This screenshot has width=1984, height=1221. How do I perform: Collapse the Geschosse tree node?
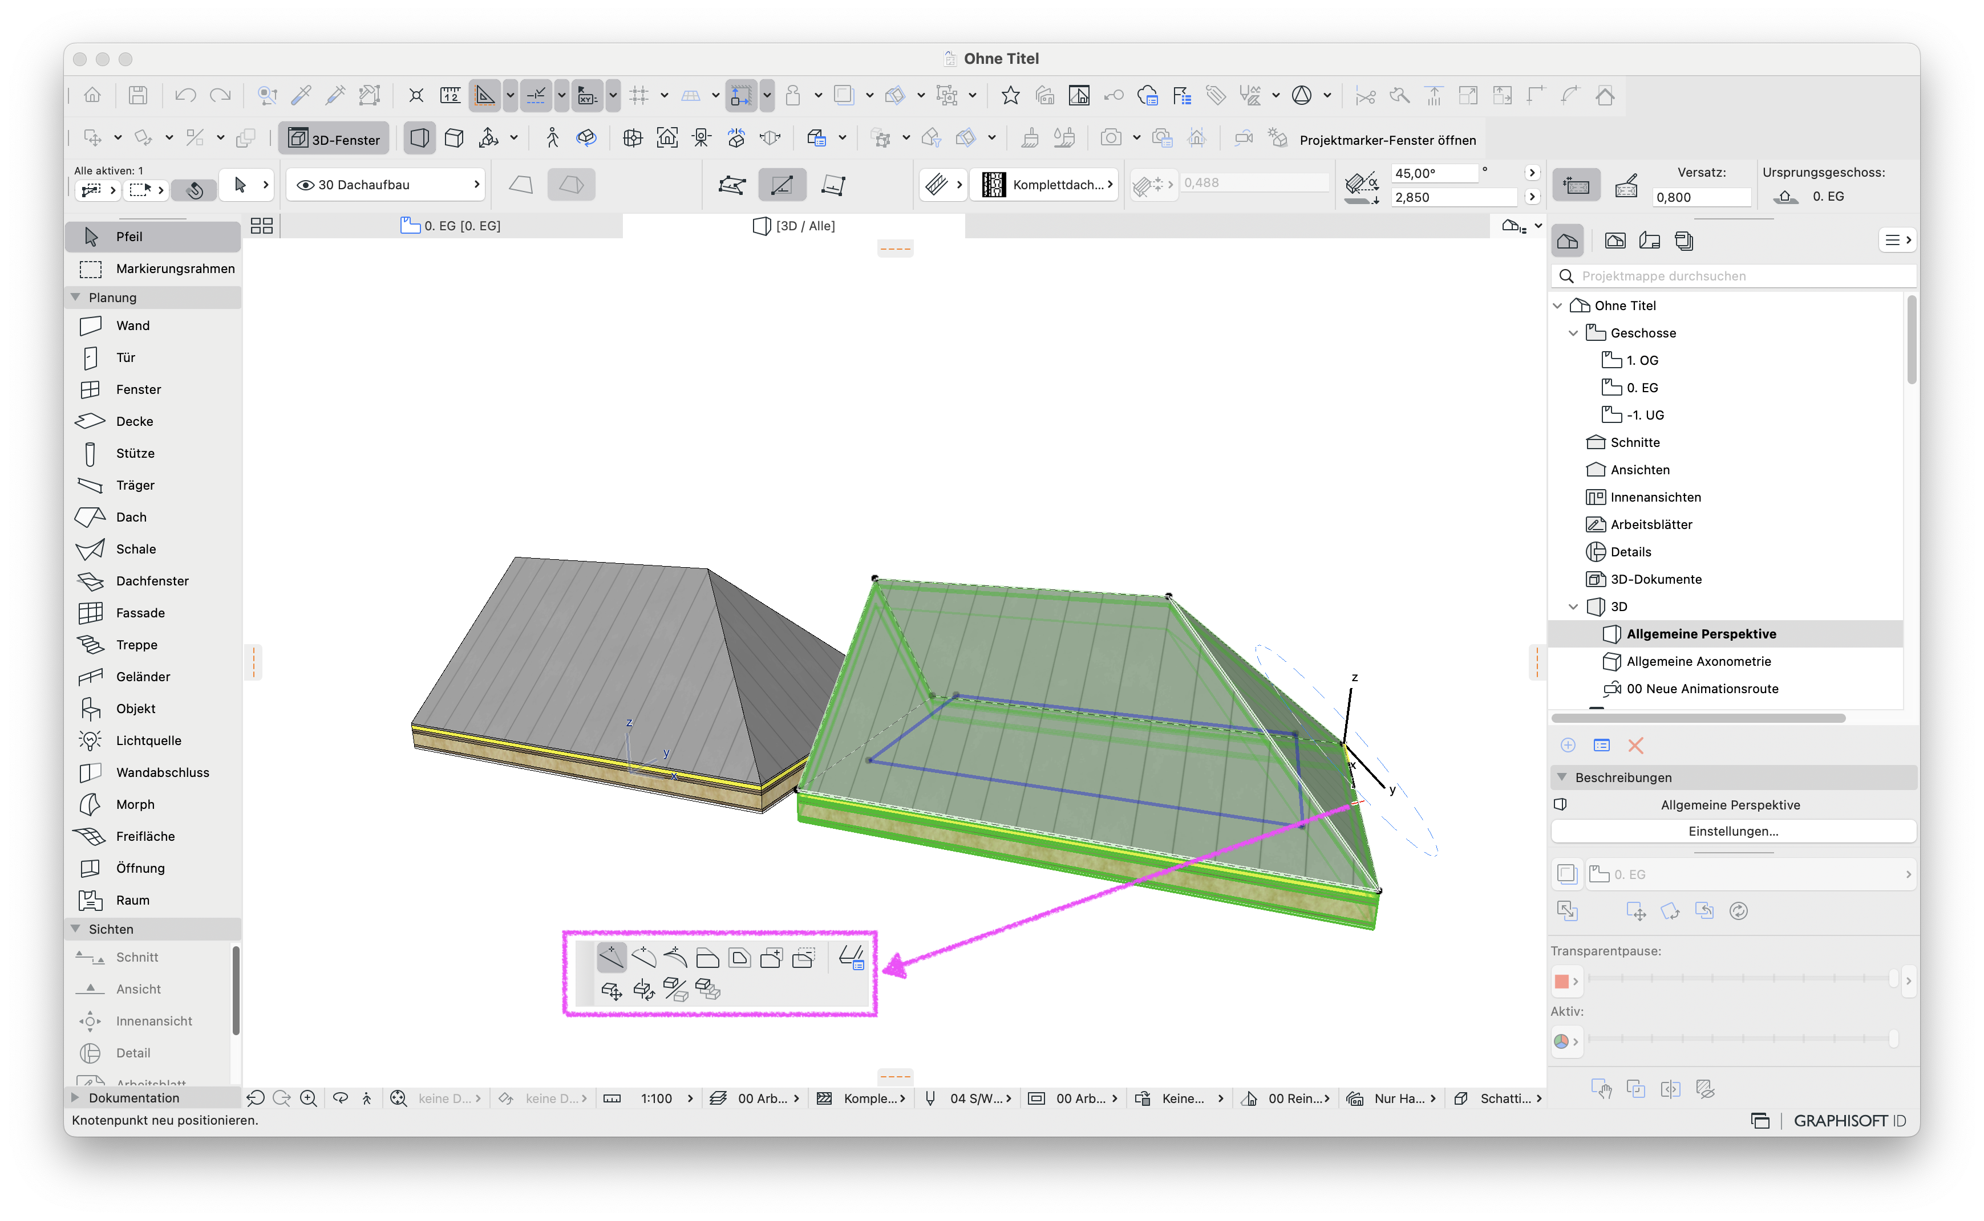(x=1573, y=333)
